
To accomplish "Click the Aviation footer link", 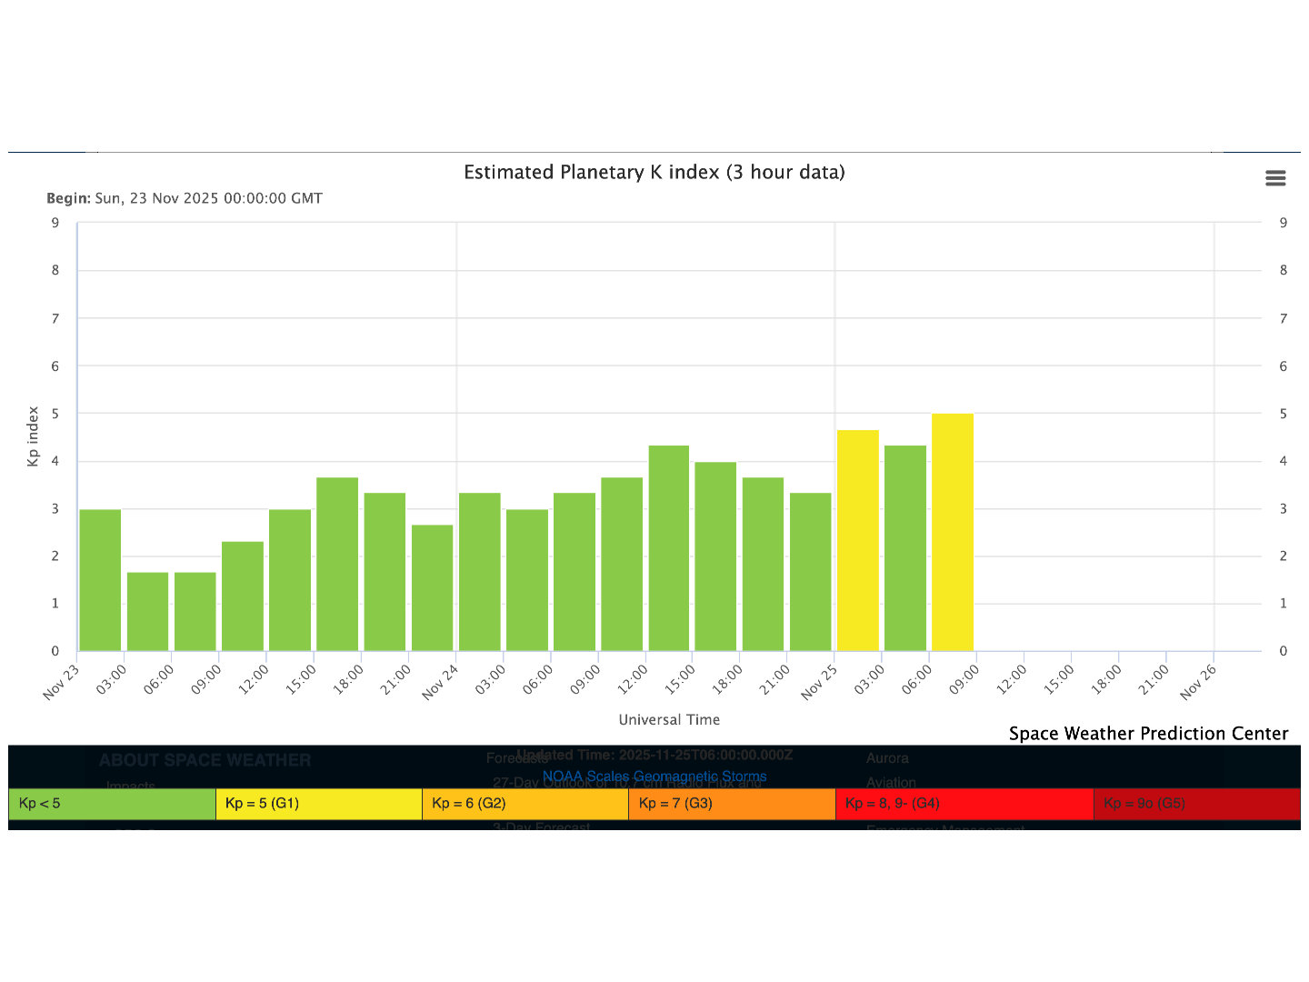I will coord(891,782).
